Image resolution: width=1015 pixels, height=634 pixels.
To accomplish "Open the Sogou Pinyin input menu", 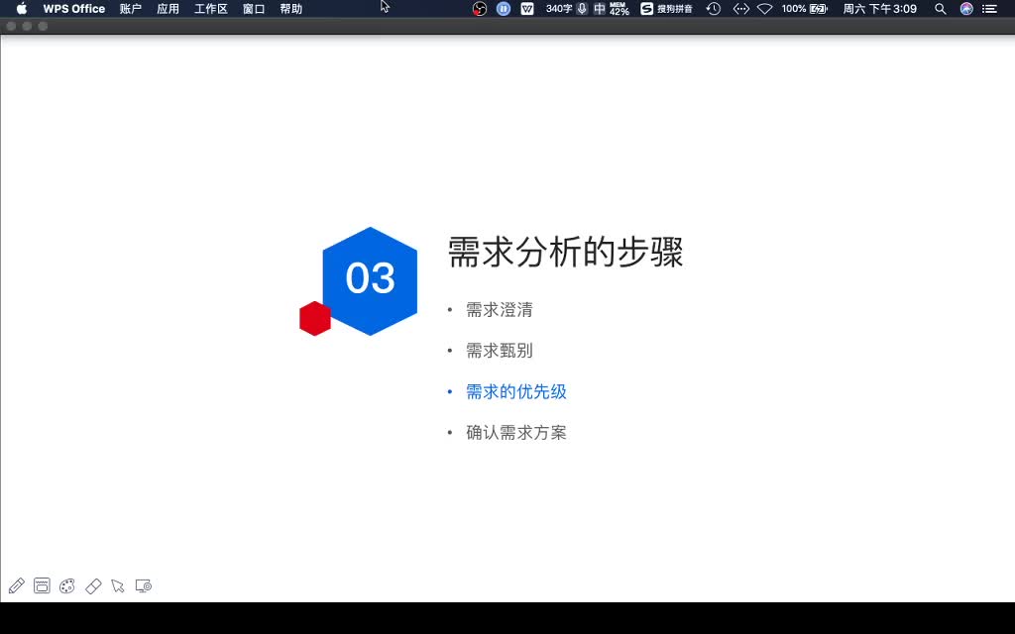I will (x=667, y=8).
